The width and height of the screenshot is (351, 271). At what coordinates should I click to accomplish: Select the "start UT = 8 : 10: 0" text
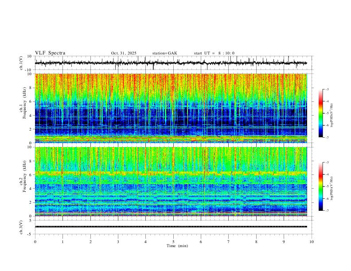click(x=214, y=53)
